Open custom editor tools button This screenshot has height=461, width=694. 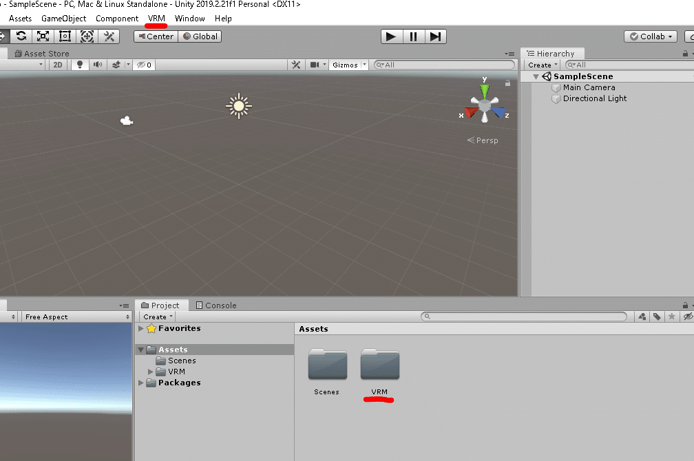(x=109, y=36)
